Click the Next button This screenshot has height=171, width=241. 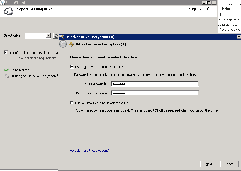point(209,164)
